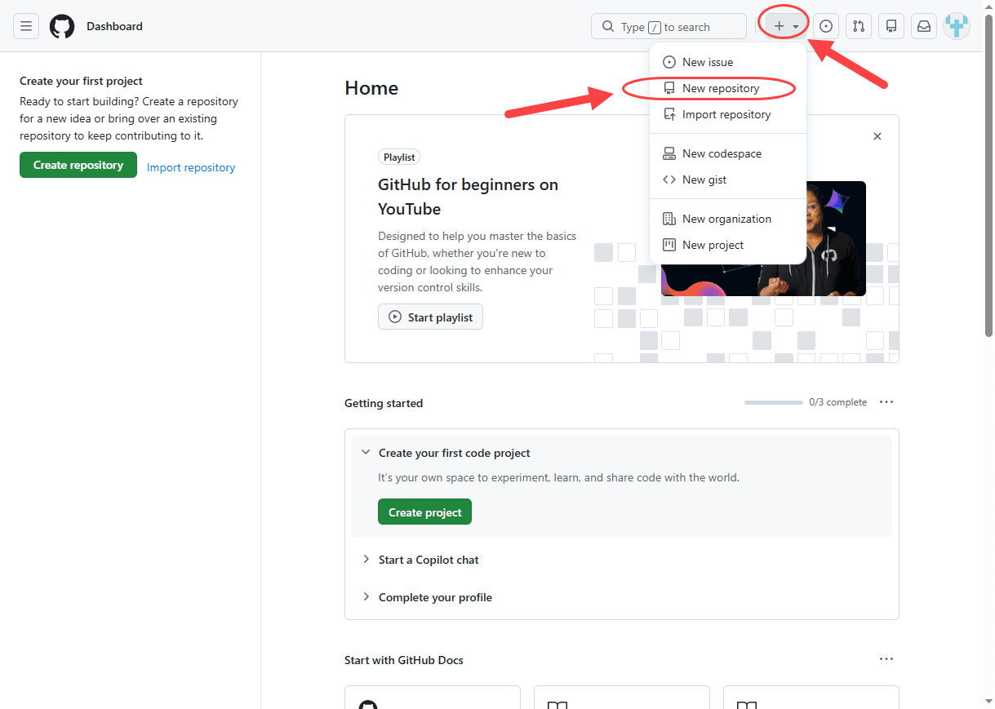Click the 0/3 complete status text

pos(837,402)
